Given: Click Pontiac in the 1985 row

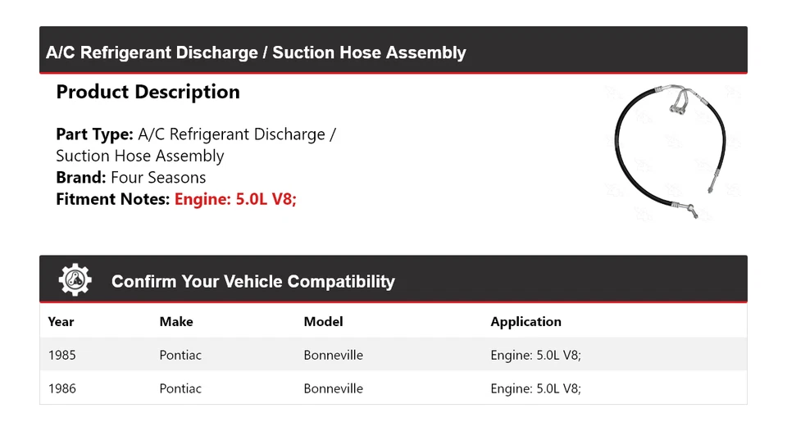Looking at the screenshot, I should click(x=180, y=356).
